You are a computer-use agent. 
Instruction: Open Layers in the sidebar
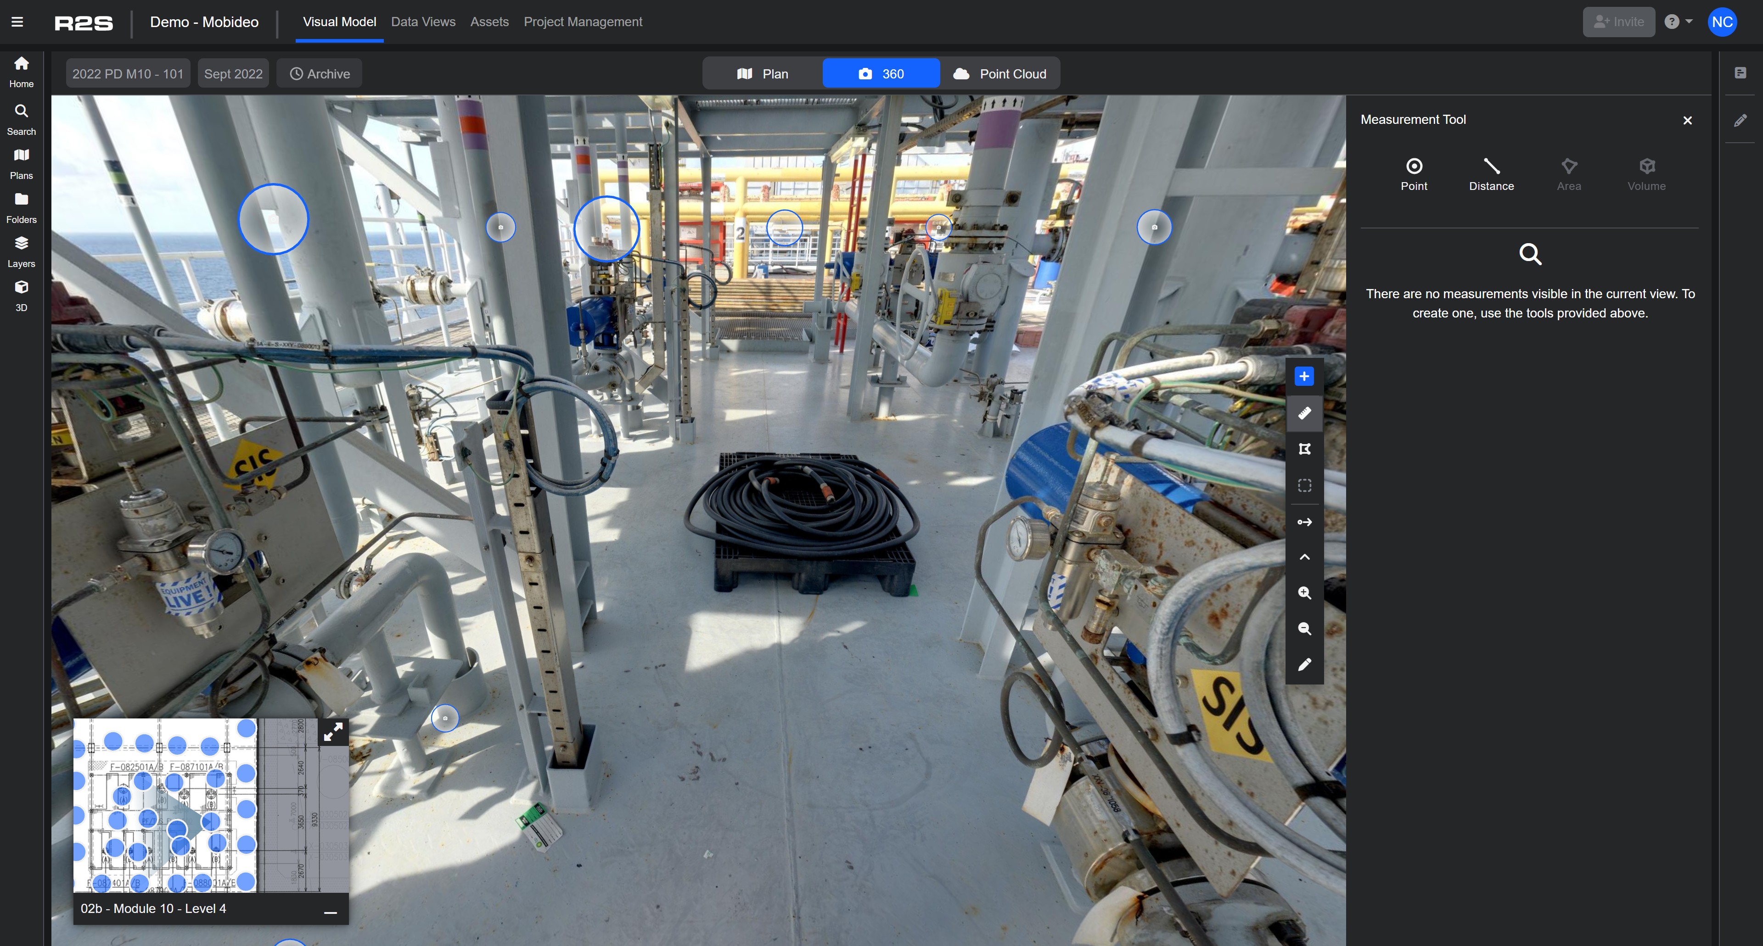click(x=21, y=252)
